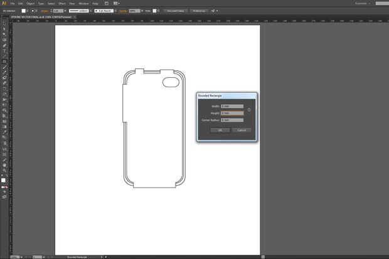Select the Hand tool
Viewport: 389px width, 259px height.
click(x=4, y=165)
